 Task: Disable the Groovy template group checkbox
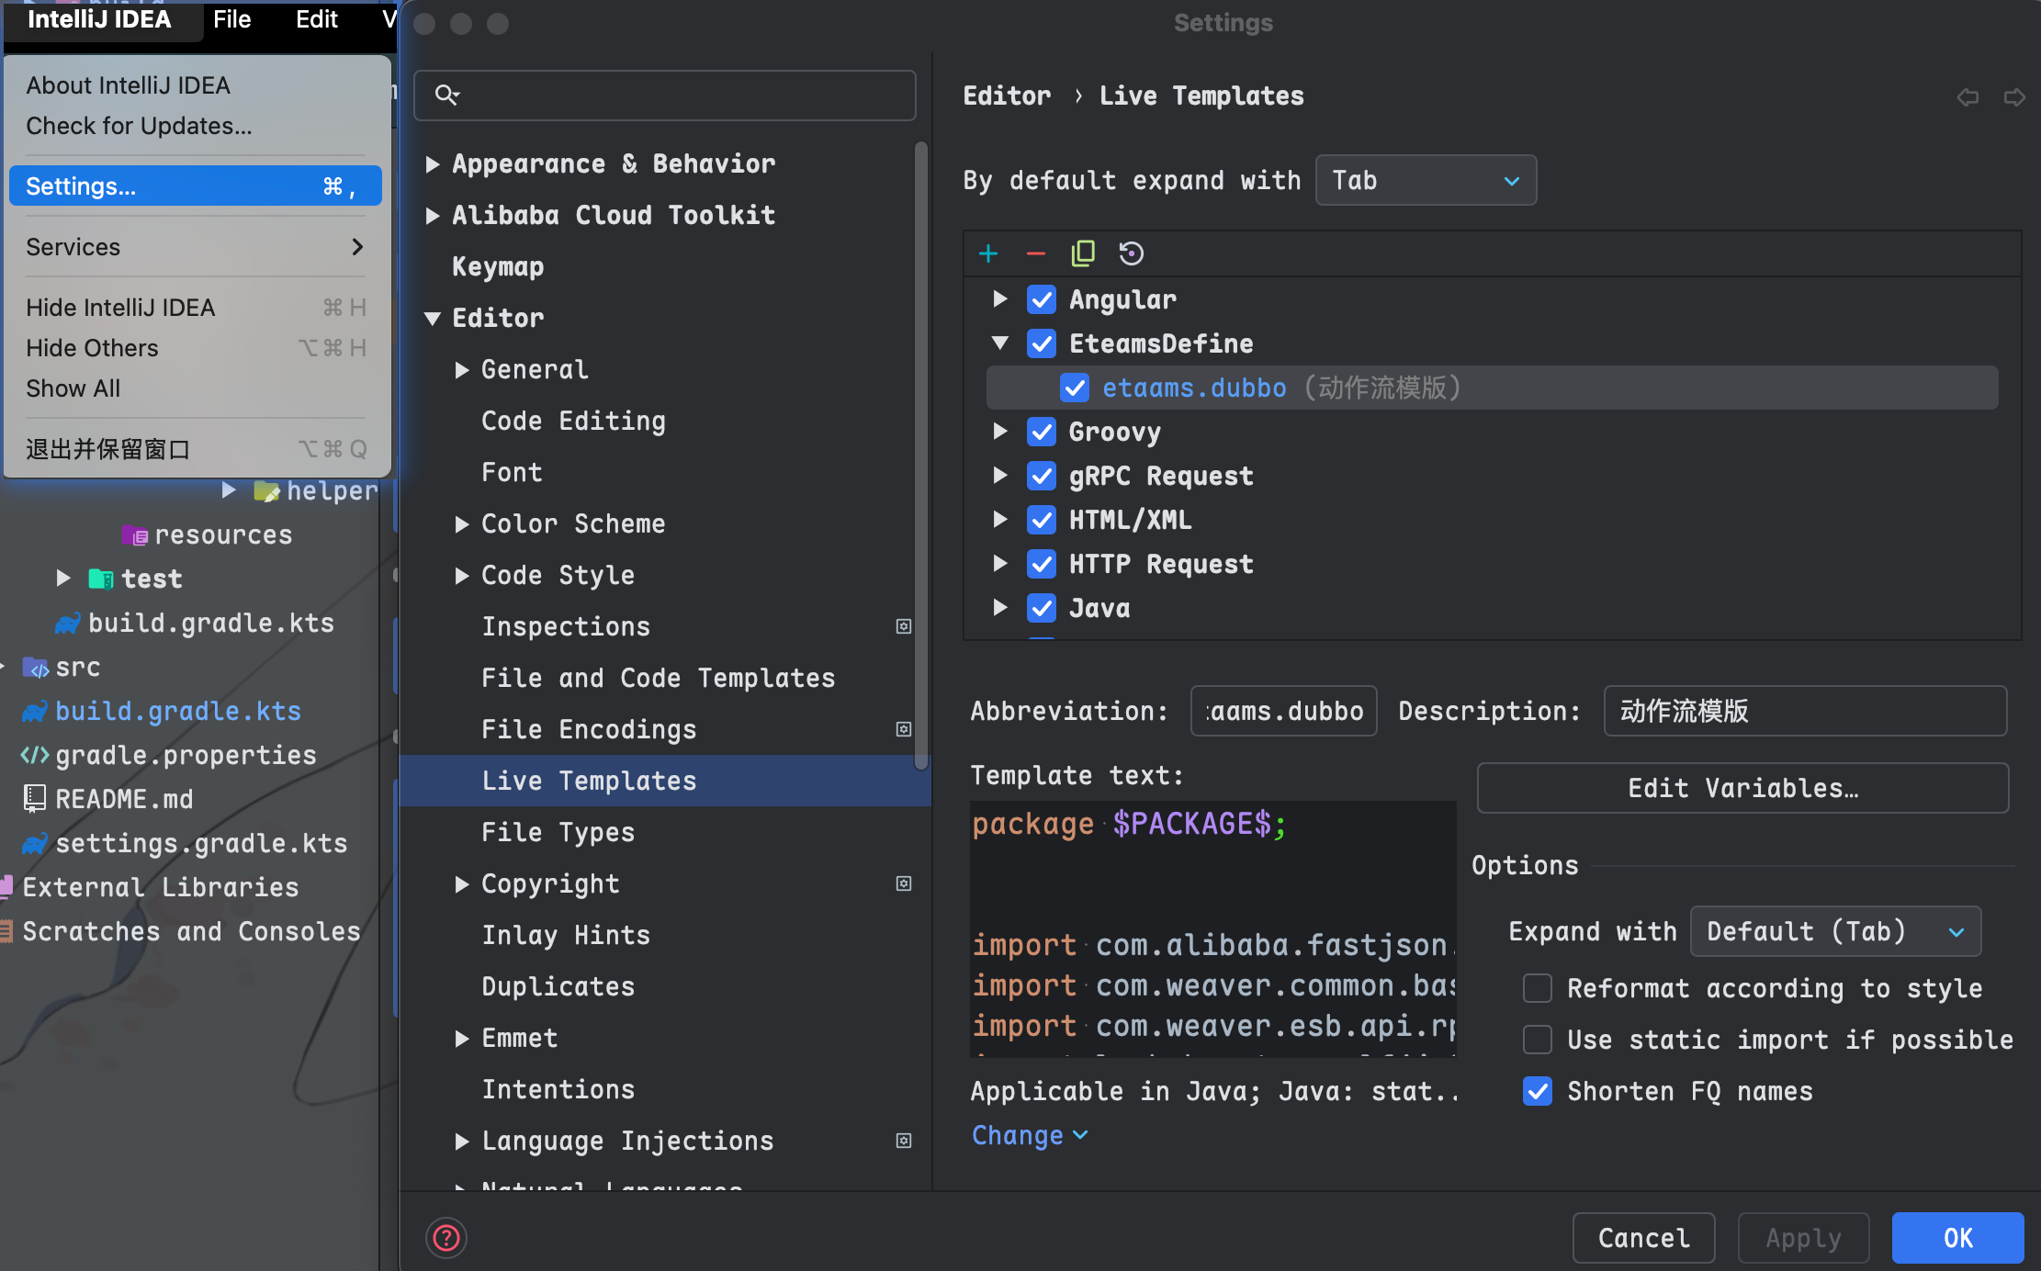coord(1042,432)
